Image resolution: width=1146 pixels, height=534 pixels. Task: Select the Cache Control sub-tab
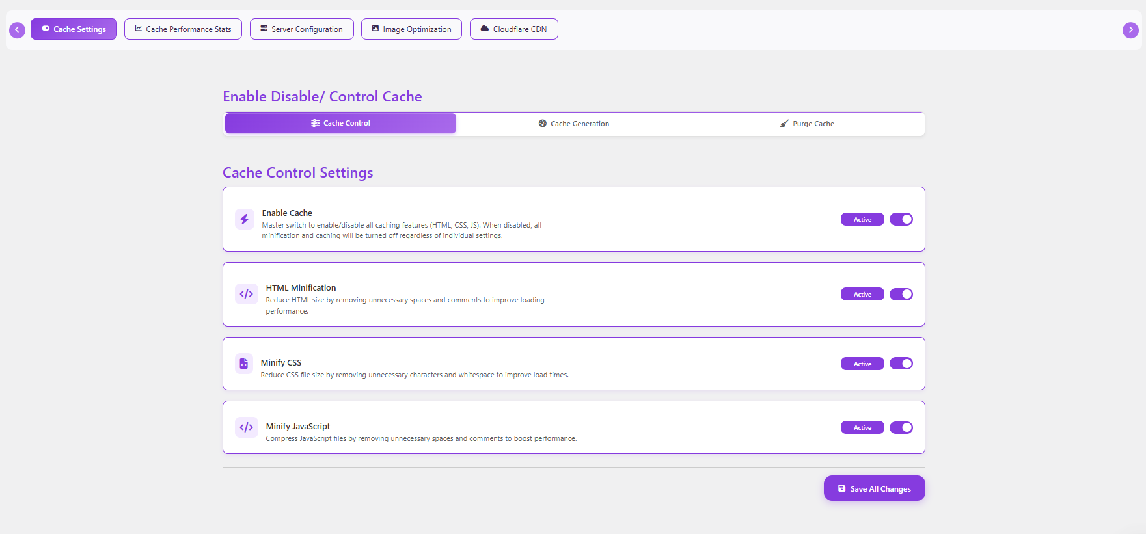pos(340,123)
